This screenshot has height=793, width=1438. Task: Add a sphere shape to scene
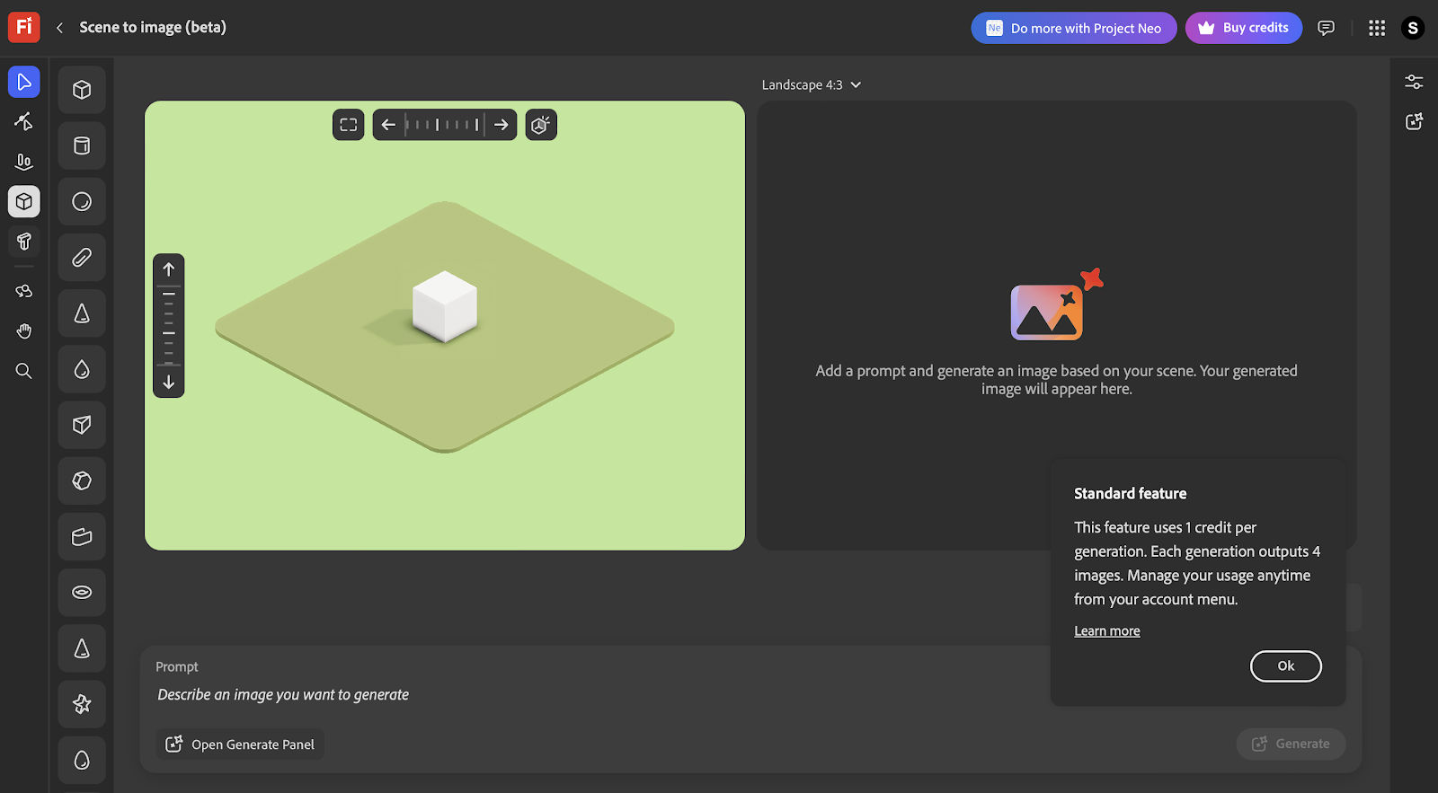[x=82, y=201]
